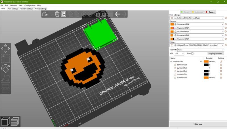
Task: Click the editing gear for bumbo0.3.stl
Action: [221, 71]
